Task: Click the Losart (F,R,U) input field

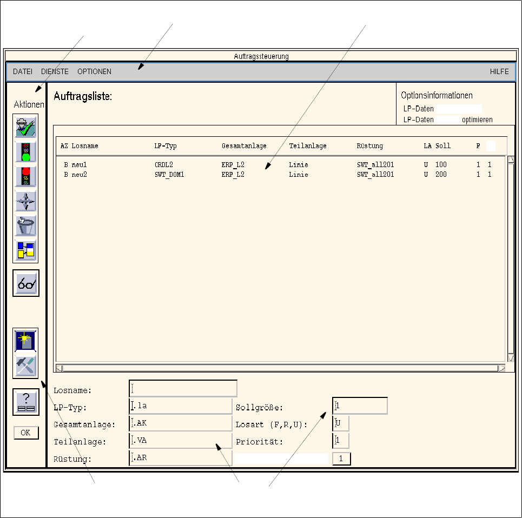Action: (x=341, y=423)
